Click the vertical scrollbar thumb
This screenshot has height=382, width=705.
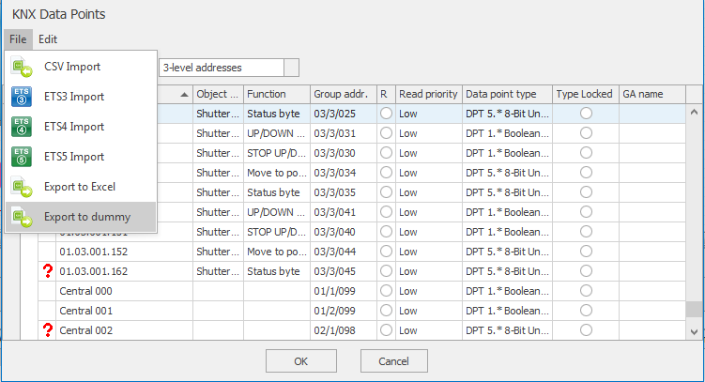click(x=695, y=309)
